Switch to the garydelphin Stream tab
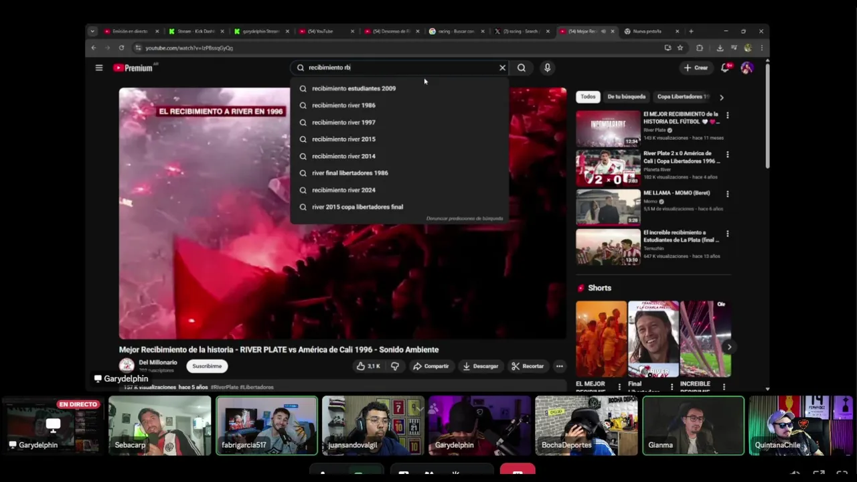This screenshot has height=482, width=857. point(262,31)
